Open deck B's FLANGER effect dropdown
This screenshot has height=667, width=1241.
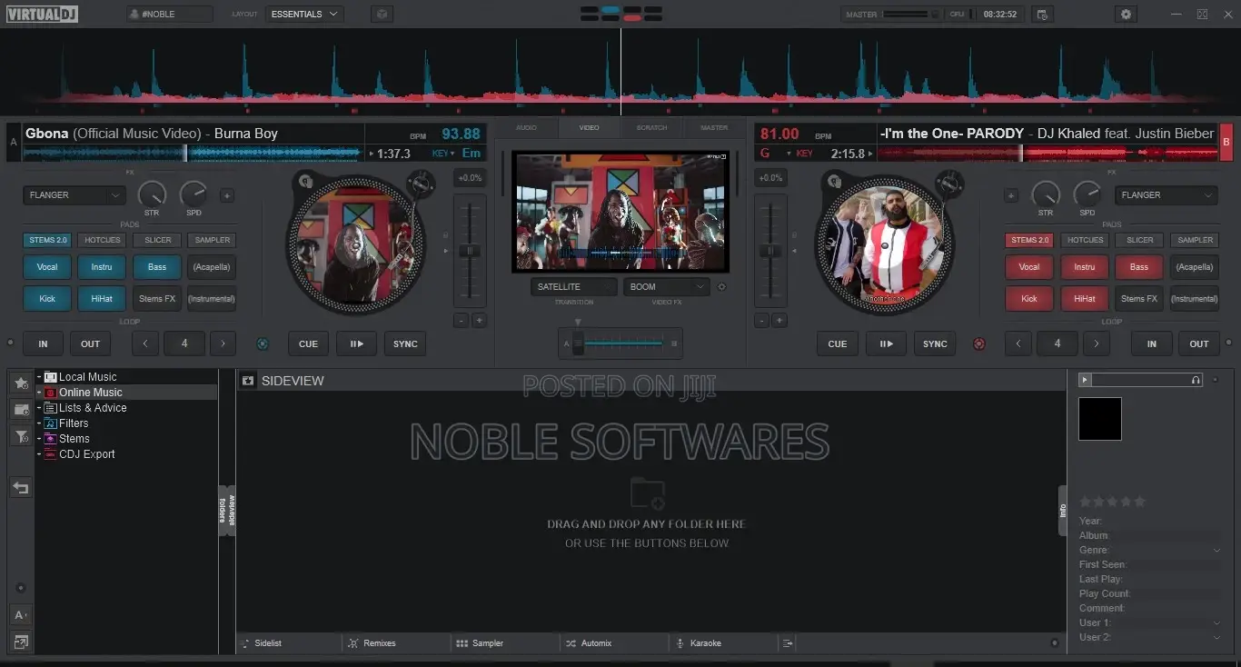(1166, 195)
